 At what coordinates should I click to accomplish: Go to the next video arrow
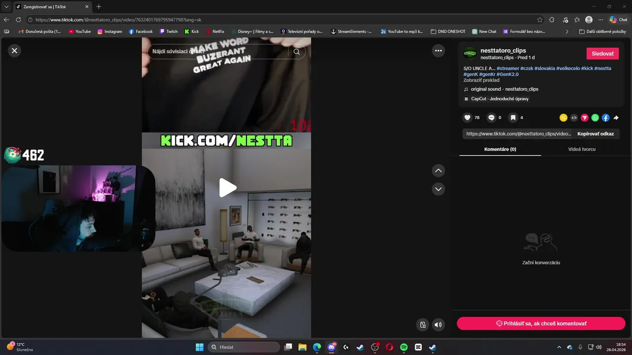[438, 189]
